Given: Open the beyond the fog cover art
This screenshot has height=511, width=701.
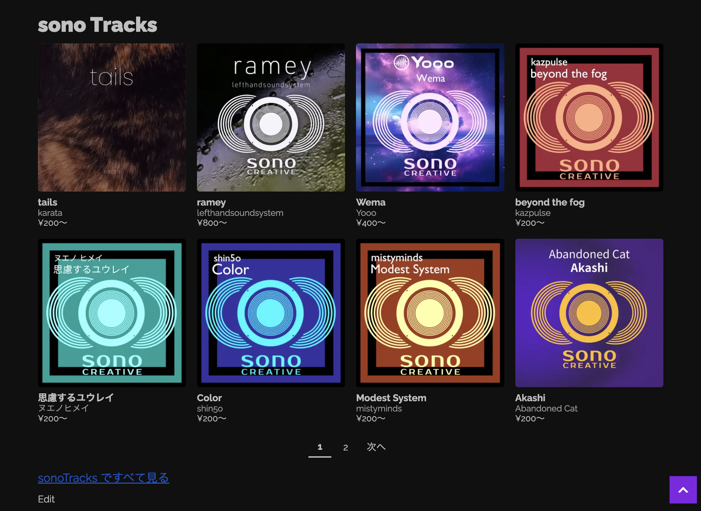Looking at the screenshot, I should 589,117.
